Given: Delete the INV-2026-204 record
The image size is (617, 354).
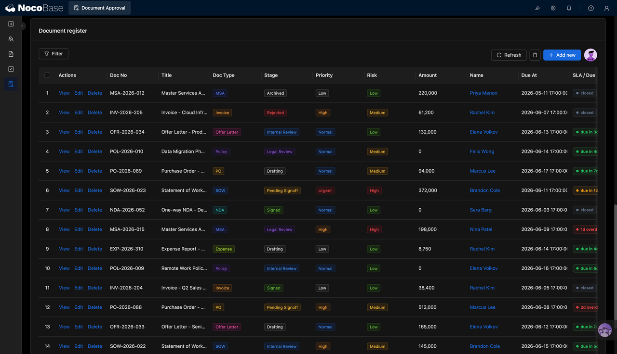Looking at the screenshot, I should tap(95, 288).
